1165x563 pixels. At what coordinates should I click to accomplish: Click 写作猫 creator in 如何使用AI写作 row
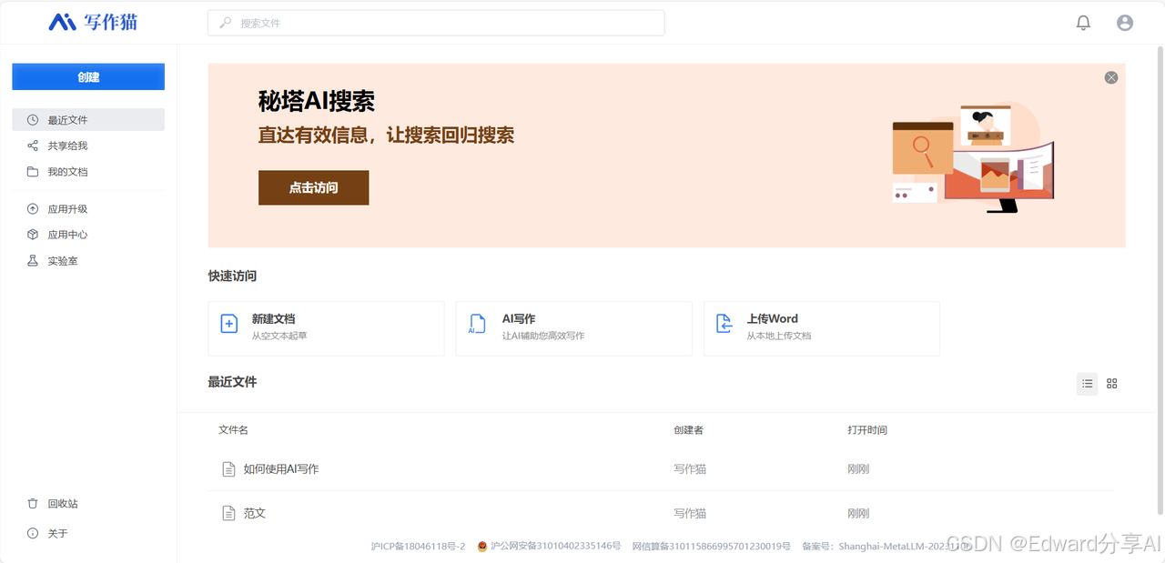[690, 469]
